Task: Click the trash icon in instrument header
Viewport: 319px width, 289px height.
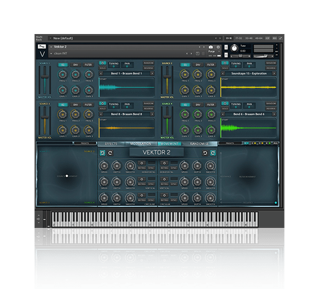Action: [x=203, y=53]
